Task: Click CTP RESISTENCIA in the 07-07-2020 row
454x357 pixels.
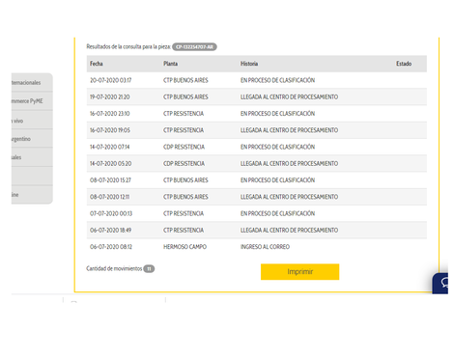Action: (184, 213)
